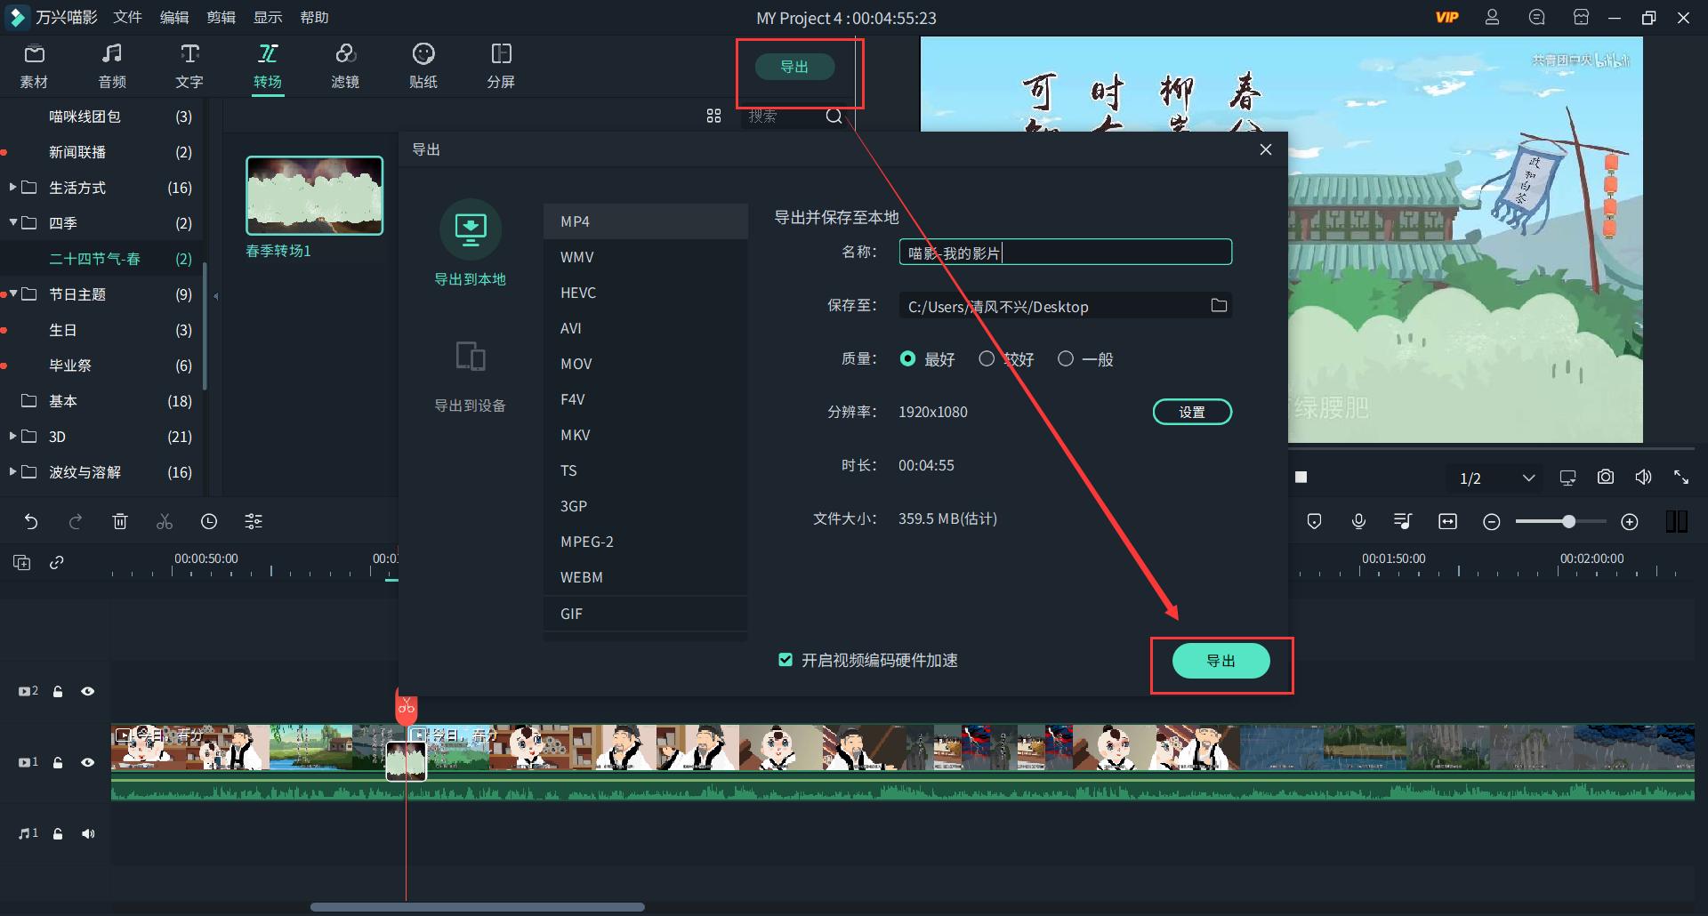Image resolution: width=1708 pixels, height=916 pixels.
Task: Open resolution settings via 设置 button
Action: (x=1192, y=411)
